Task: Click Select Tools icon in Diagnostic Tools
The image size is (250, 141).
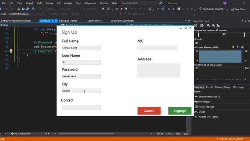Action: point(202,25)
